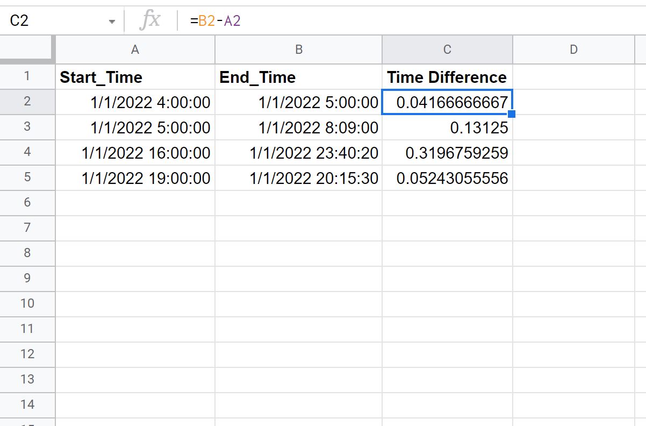This screenshot has height=426, width=646.
Task: Select empty cell A6
Action: click(x=135, y=203)
